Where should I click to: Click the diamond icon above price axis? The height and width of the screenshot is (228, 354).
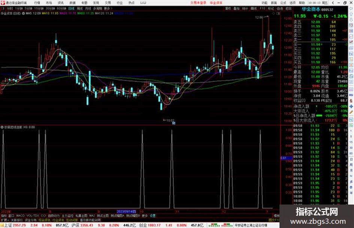[x=273, y=13]
